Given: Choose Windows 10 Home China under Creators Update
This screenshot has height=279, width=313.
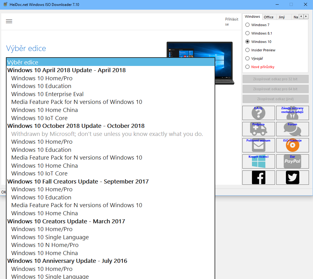Looking at the screenshot, I should point(111,253).
